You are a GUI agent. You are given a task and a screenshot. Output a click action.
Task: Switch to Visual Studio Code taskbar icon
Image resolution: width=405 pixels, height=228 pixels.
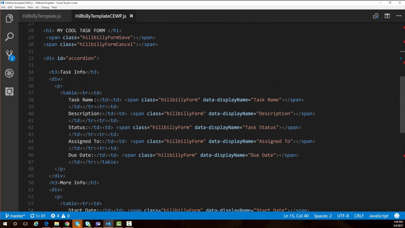pos(109,224)
